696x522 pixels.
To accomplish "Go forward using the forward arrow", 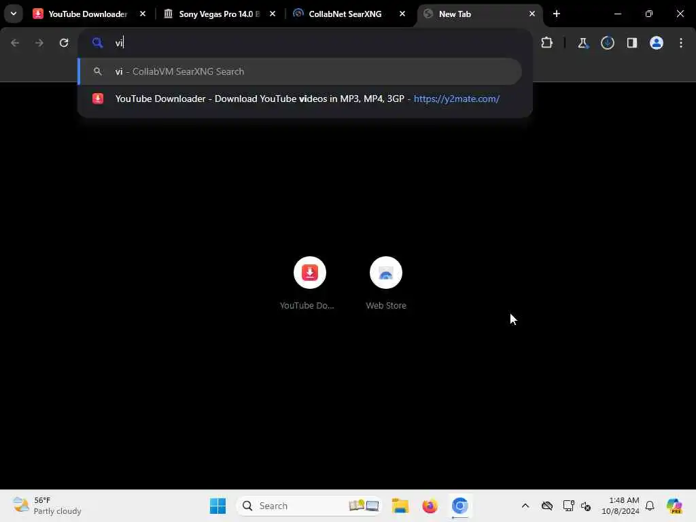I will click(x=39, y=43).
